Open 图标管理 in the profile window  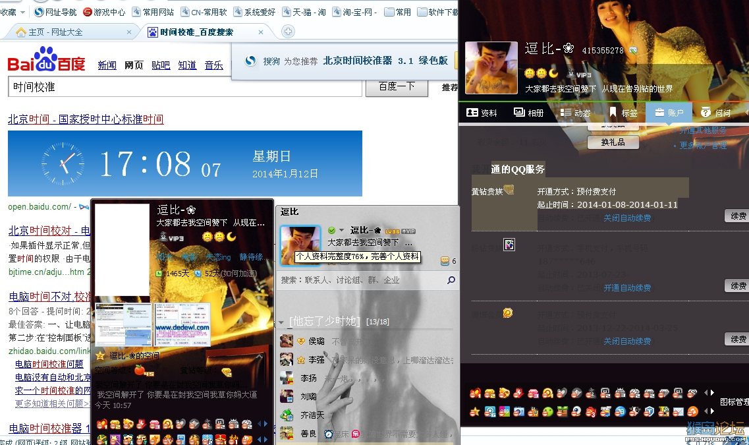click(734, 402)
